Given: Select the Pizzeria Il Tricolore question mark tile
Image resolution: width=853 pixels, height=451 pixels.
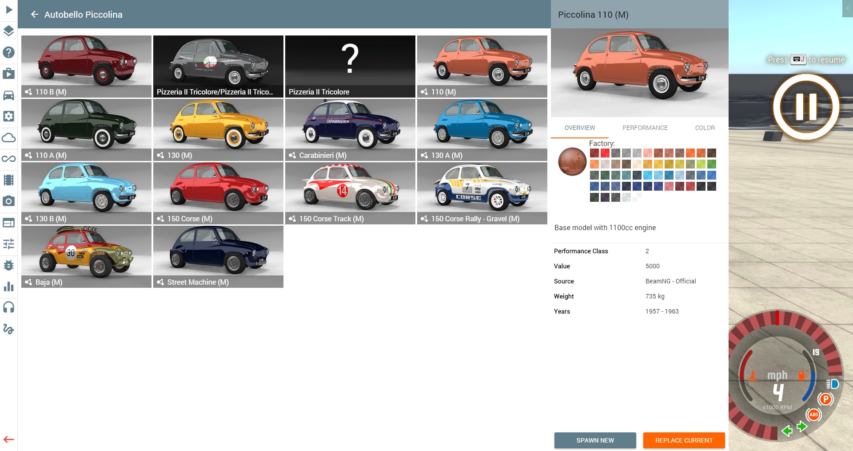Looking at the screenshot, I should coord(350,67).
